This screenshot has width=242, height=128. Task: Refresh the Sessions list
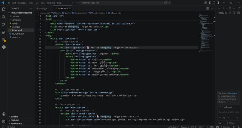click(x=226, y=13)
